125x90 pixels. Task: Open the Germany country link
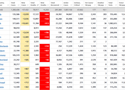[3, 55]
